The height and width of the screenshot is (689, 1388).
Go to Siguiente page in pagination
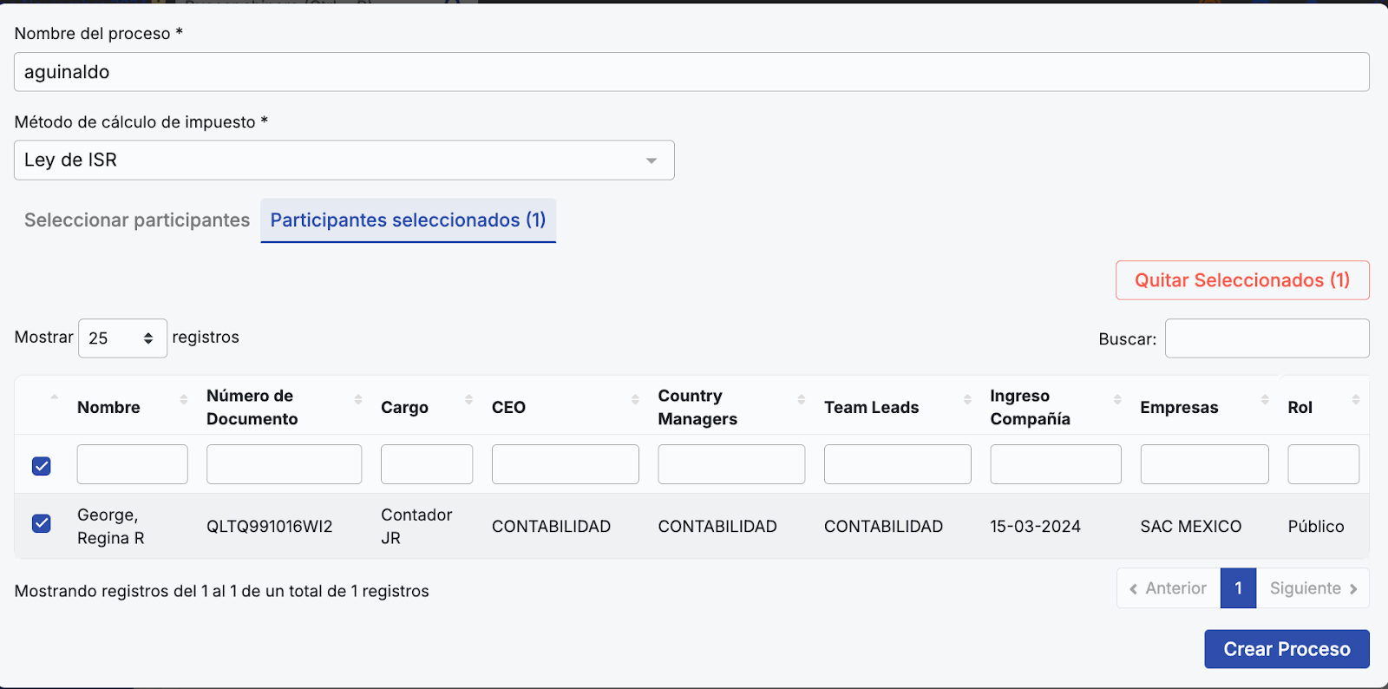click(1313, 588)
